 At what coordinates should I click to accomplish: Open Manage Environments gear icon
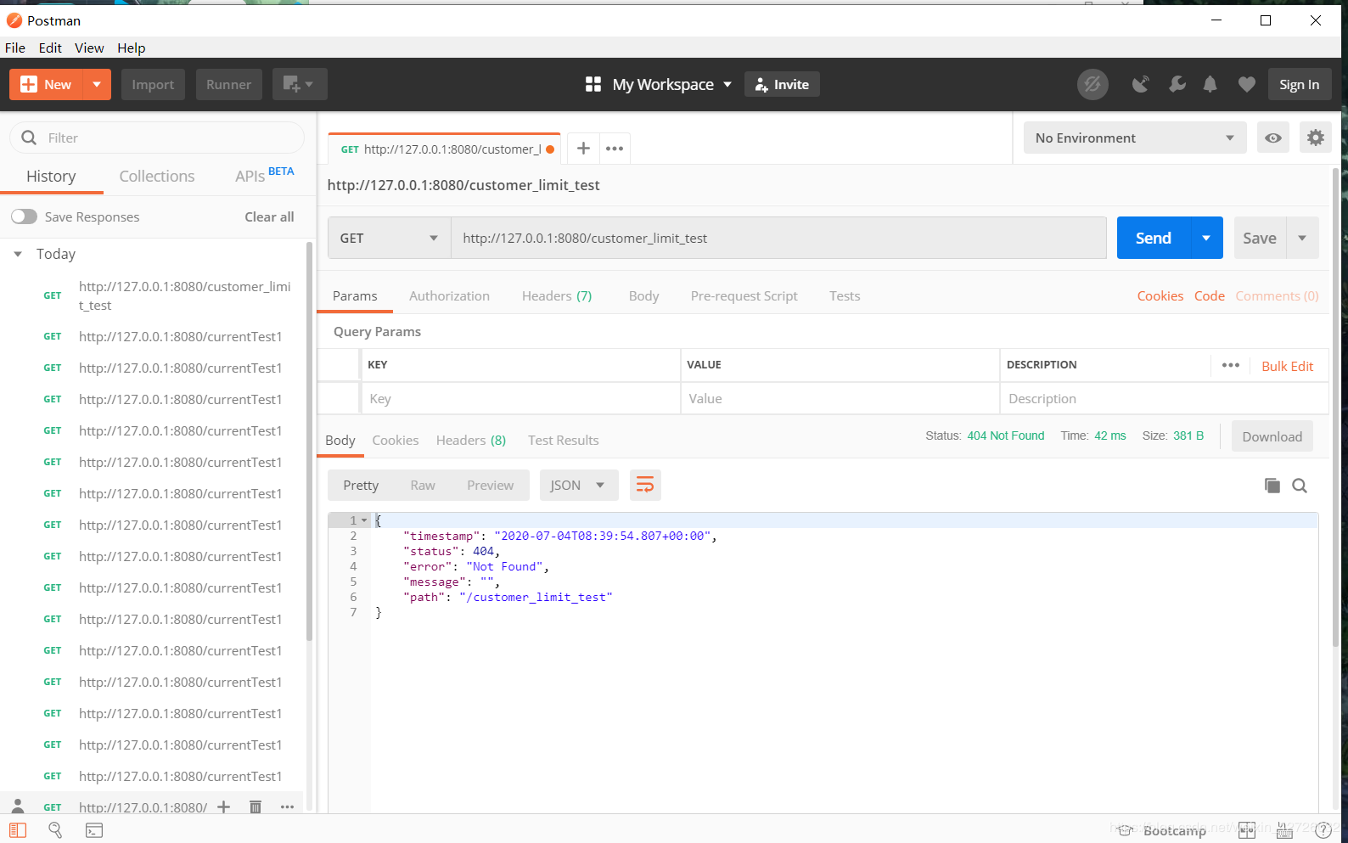click(1315, 138)
